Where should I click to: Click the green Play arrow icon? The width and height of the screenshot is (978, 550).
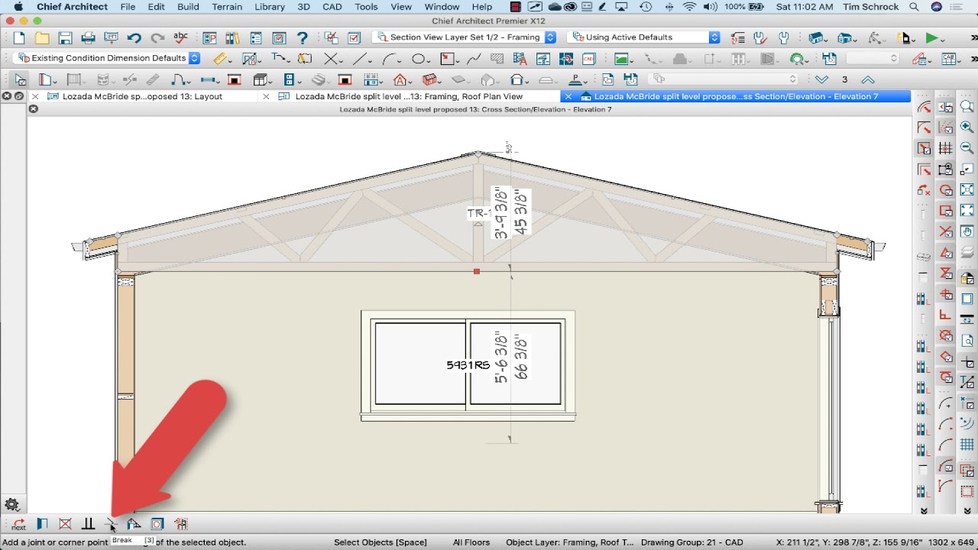931,38
